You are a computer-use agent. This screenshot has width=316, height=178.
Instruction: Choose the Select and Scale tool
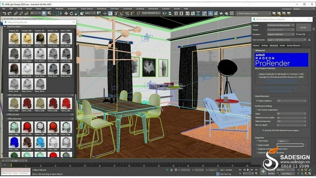77,14
